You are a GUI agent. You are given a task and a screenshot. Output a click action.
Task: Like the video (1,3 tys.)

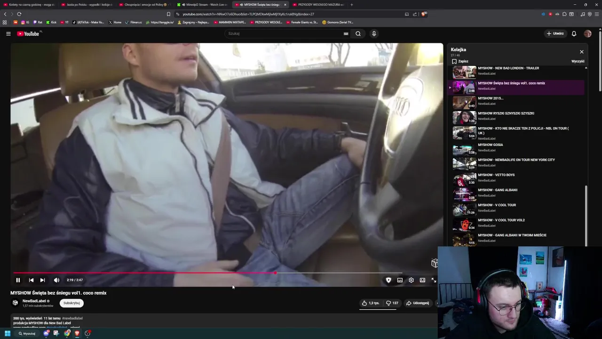371,303
